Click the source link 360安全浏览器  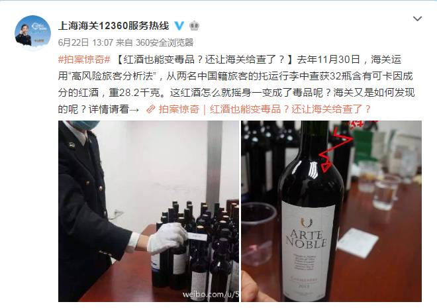(x=164, y=42)
